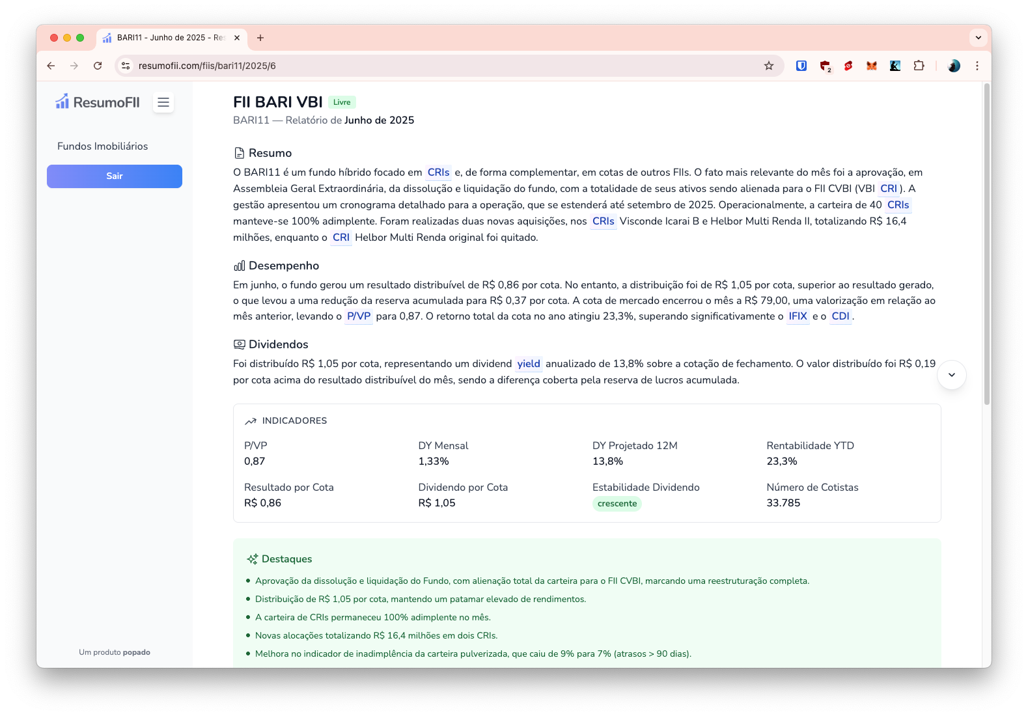Click the crescente stability badge
1028x716 pixels.
pyautogui.click(x=617, y=504)
